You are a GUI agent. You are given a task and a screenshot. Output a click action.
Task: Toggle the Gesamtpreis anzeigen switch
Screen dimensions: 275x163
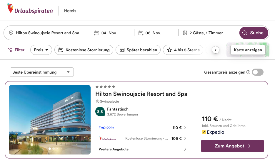258,72
